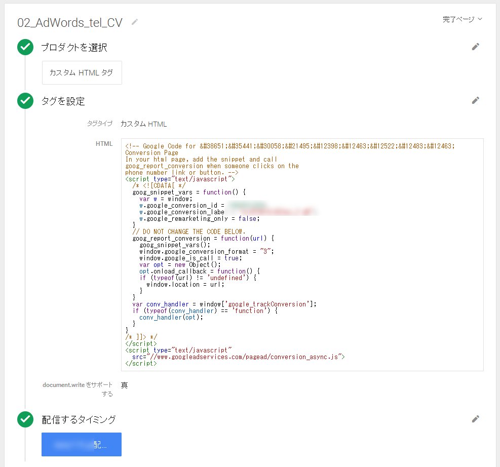The height and width of the screenshot is (467, 500).
Task: Click the pencil icon beside the tag name 02_AdWords_tel_CV
Action: click(x=135, y=22)
